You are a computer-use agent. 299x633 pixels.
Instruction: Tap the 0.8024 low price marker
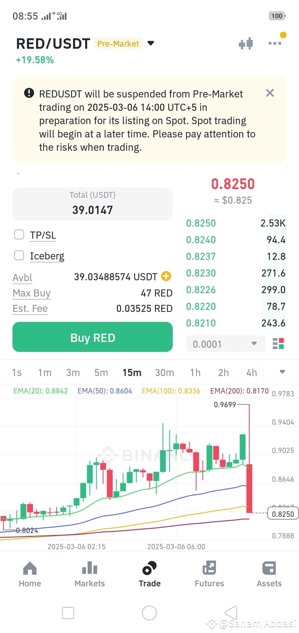[x=27, y=531]
